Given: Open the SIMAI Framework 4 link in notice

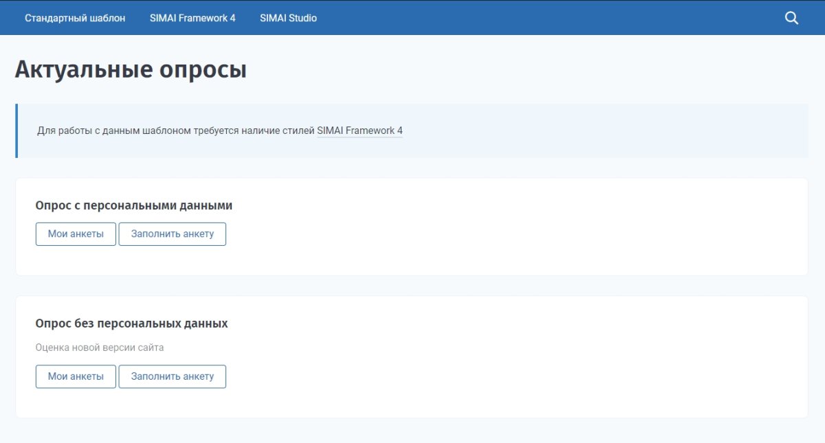Looking at the screenshot, I should pos(360,130).
